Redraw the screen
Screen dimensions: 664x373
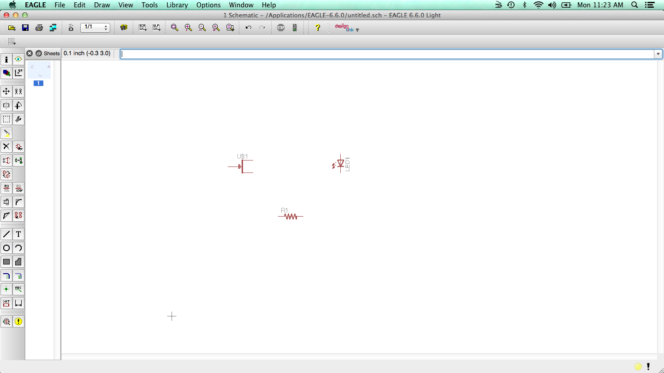(216, 28)
